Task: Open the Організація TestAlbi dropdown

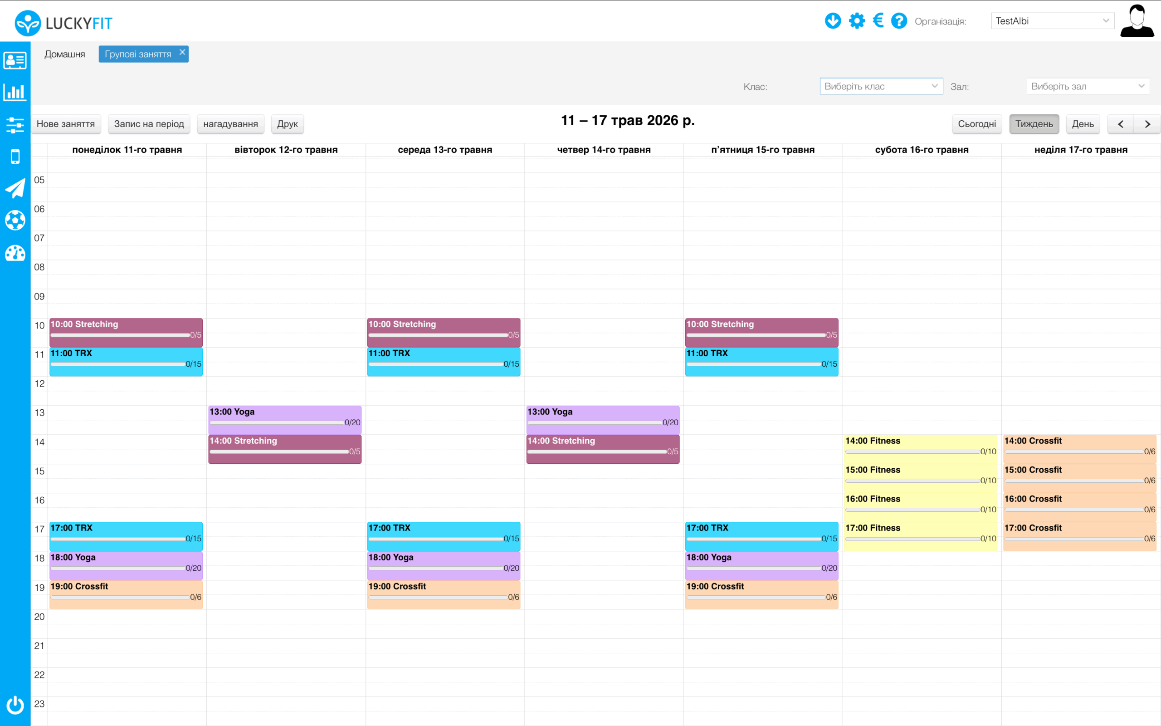Action: [1052, 21]
